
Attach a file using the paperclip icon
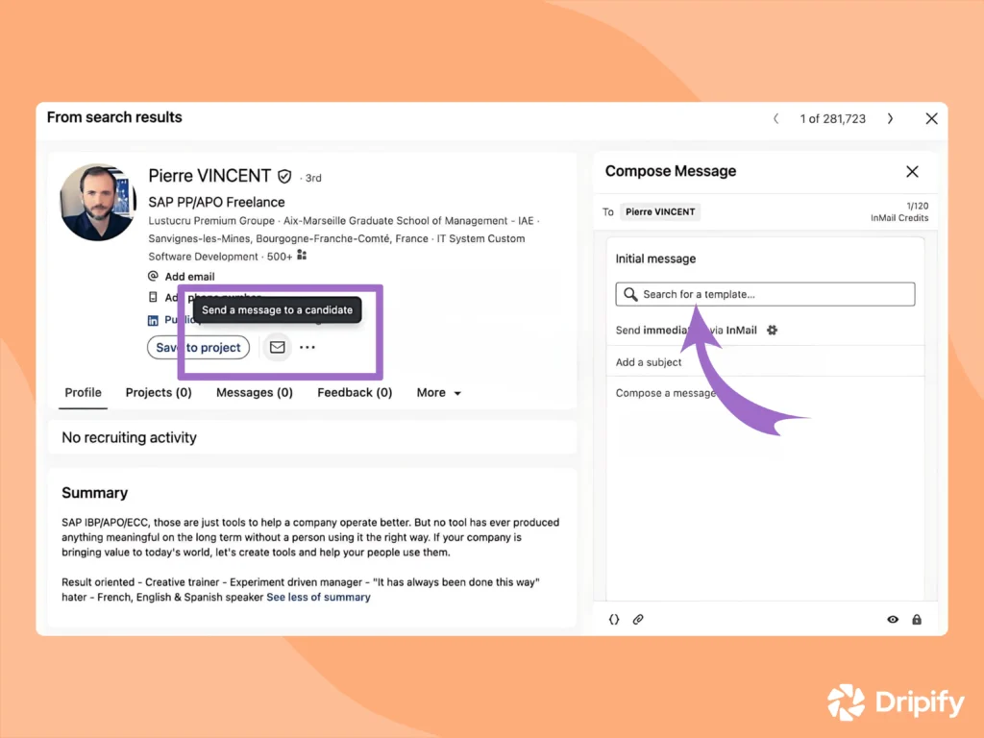638,619
